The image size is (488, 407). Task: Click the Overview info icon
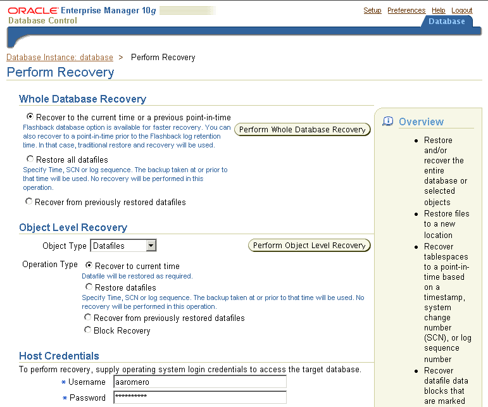point(388,122)
